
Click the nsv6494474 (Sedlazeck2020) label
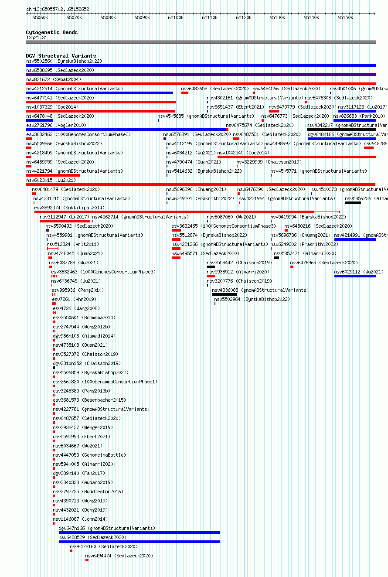point(119,556)
